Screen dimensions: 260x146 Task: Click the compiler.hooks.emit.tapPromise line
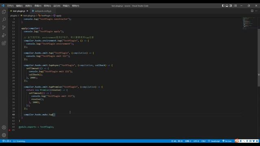63,87
